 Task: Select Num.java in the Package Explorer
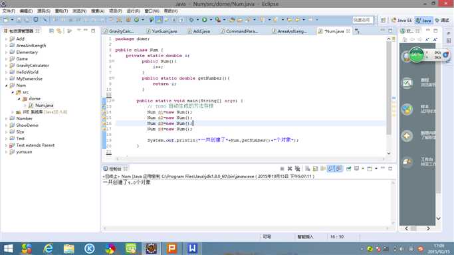coord(45,106)
